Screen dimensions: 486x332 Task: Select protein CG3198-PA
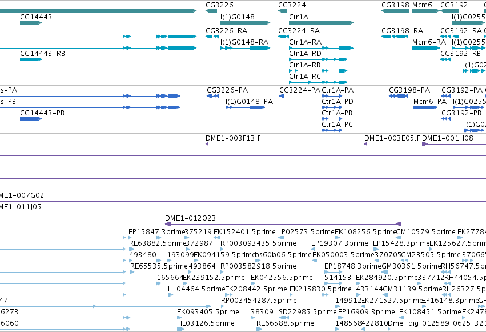(398, 96)
